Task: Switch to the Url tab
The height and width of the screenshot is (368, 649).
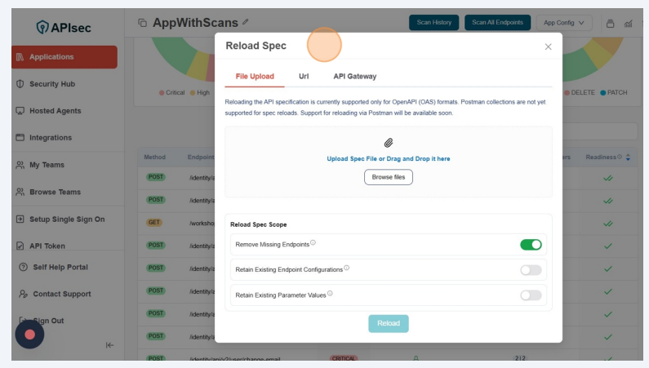Action: click(x=304, y=76)
